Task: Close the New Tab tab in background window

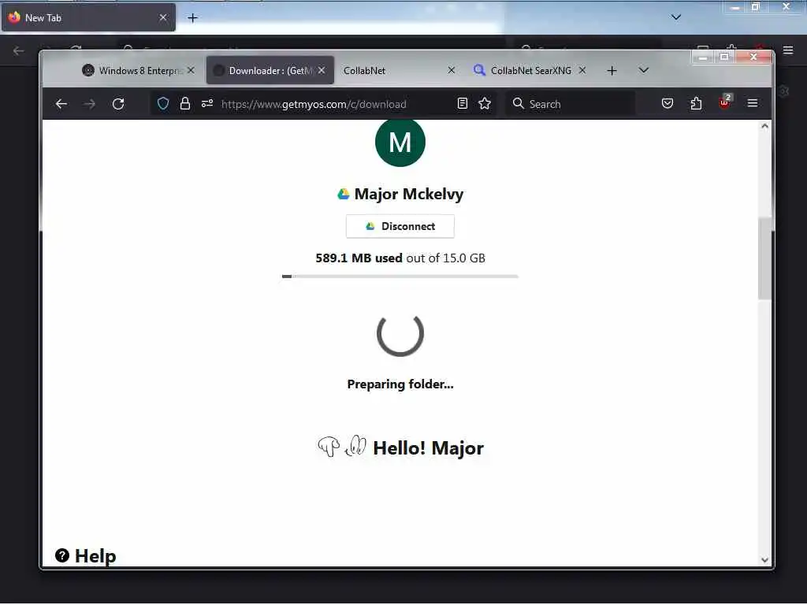Action: point(163,17)
